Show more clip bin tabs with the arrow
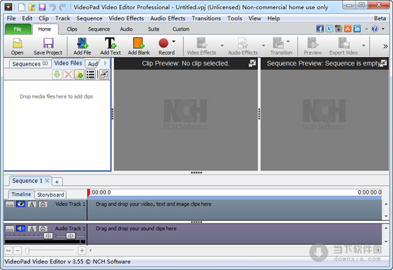 (105, 63)
